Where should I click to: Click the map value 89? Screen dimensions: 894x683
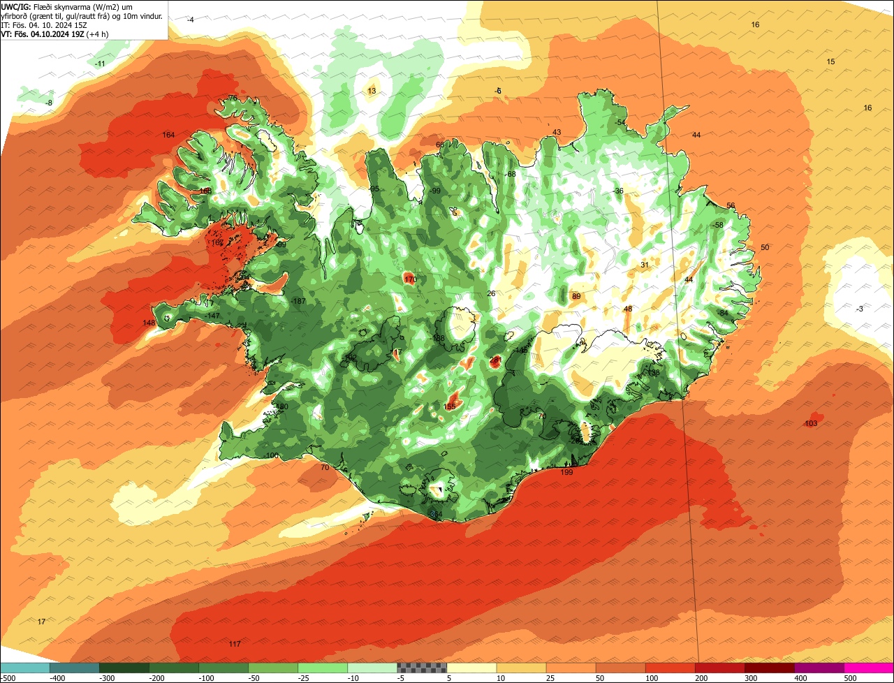[576, 297]
